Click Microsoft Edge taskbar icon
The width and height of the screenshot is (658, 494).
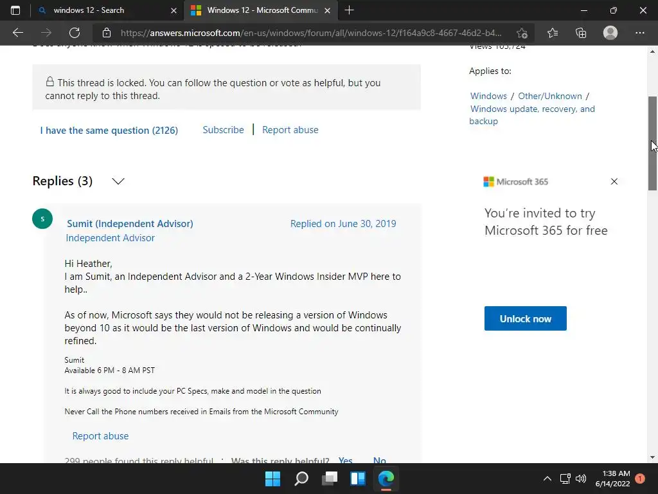[386, 479]
